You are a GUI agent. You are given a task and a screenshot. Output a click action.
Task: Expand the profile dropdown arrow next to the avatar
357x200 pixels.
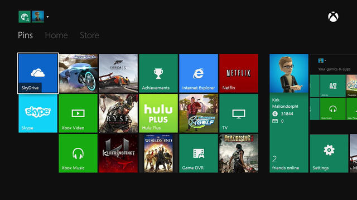tap(47, 17)
